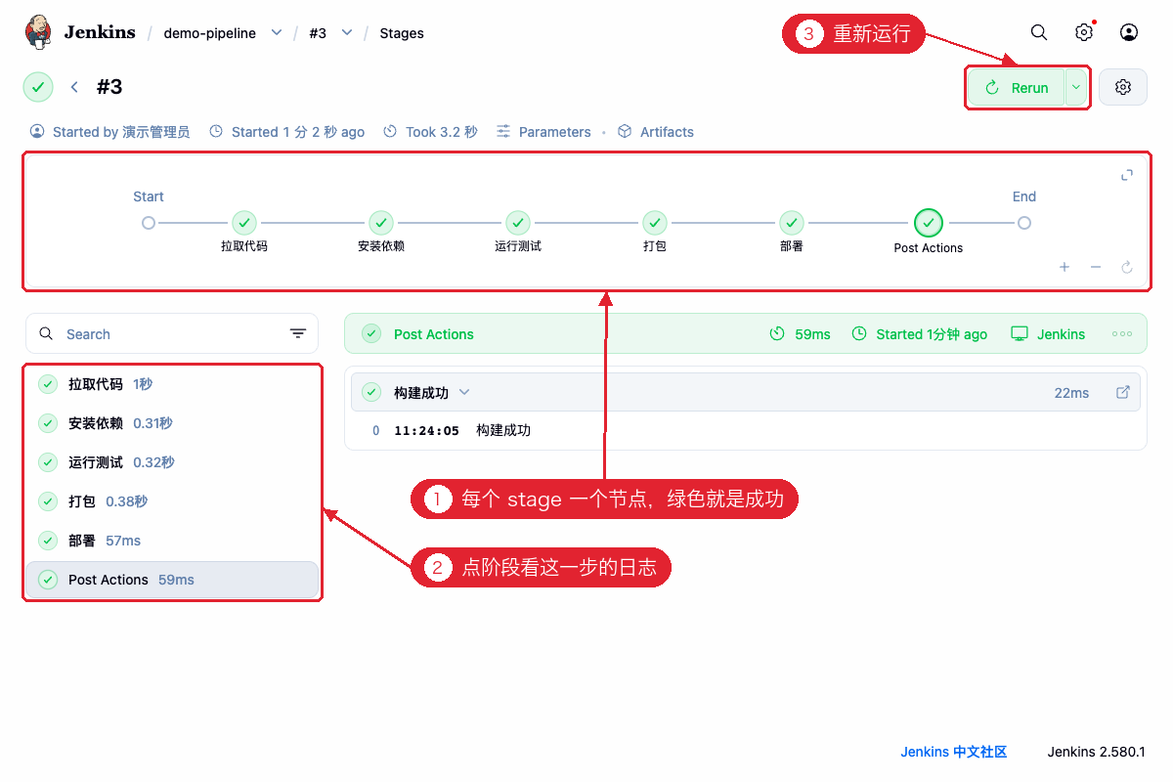Select the 拉取代码 node in graph
Image resolution: width=1173 pixels, height=782 pixels.
(x=244, y=223)
